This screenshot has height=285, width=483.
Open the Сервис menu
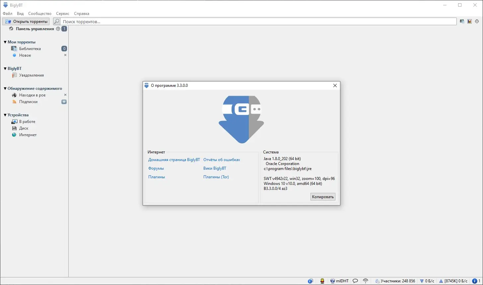pos(63,14)
